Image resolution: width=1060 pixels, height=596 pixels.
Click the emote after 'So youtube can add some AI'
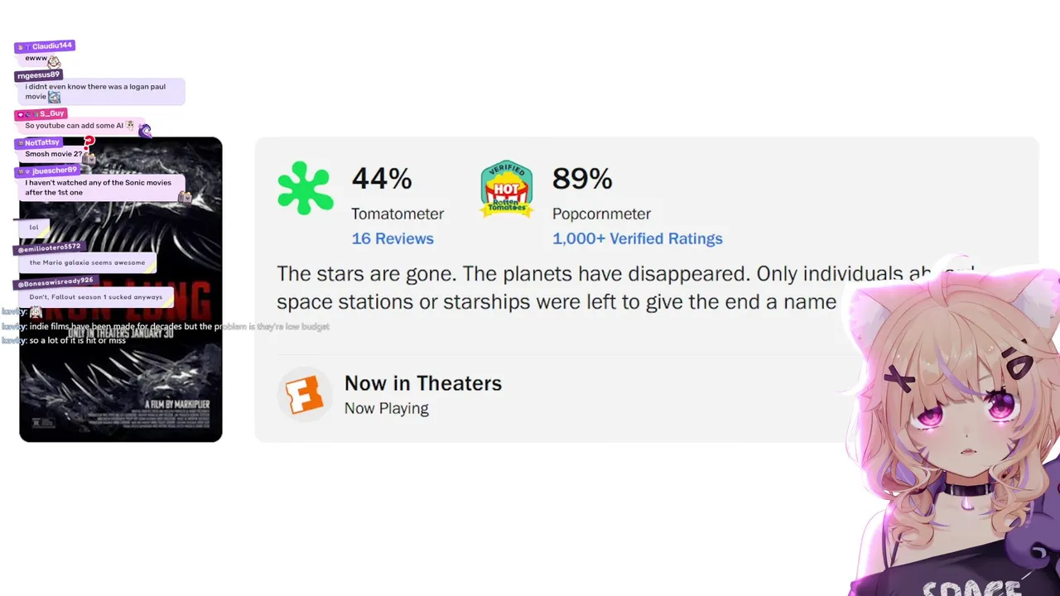point(130,125)
